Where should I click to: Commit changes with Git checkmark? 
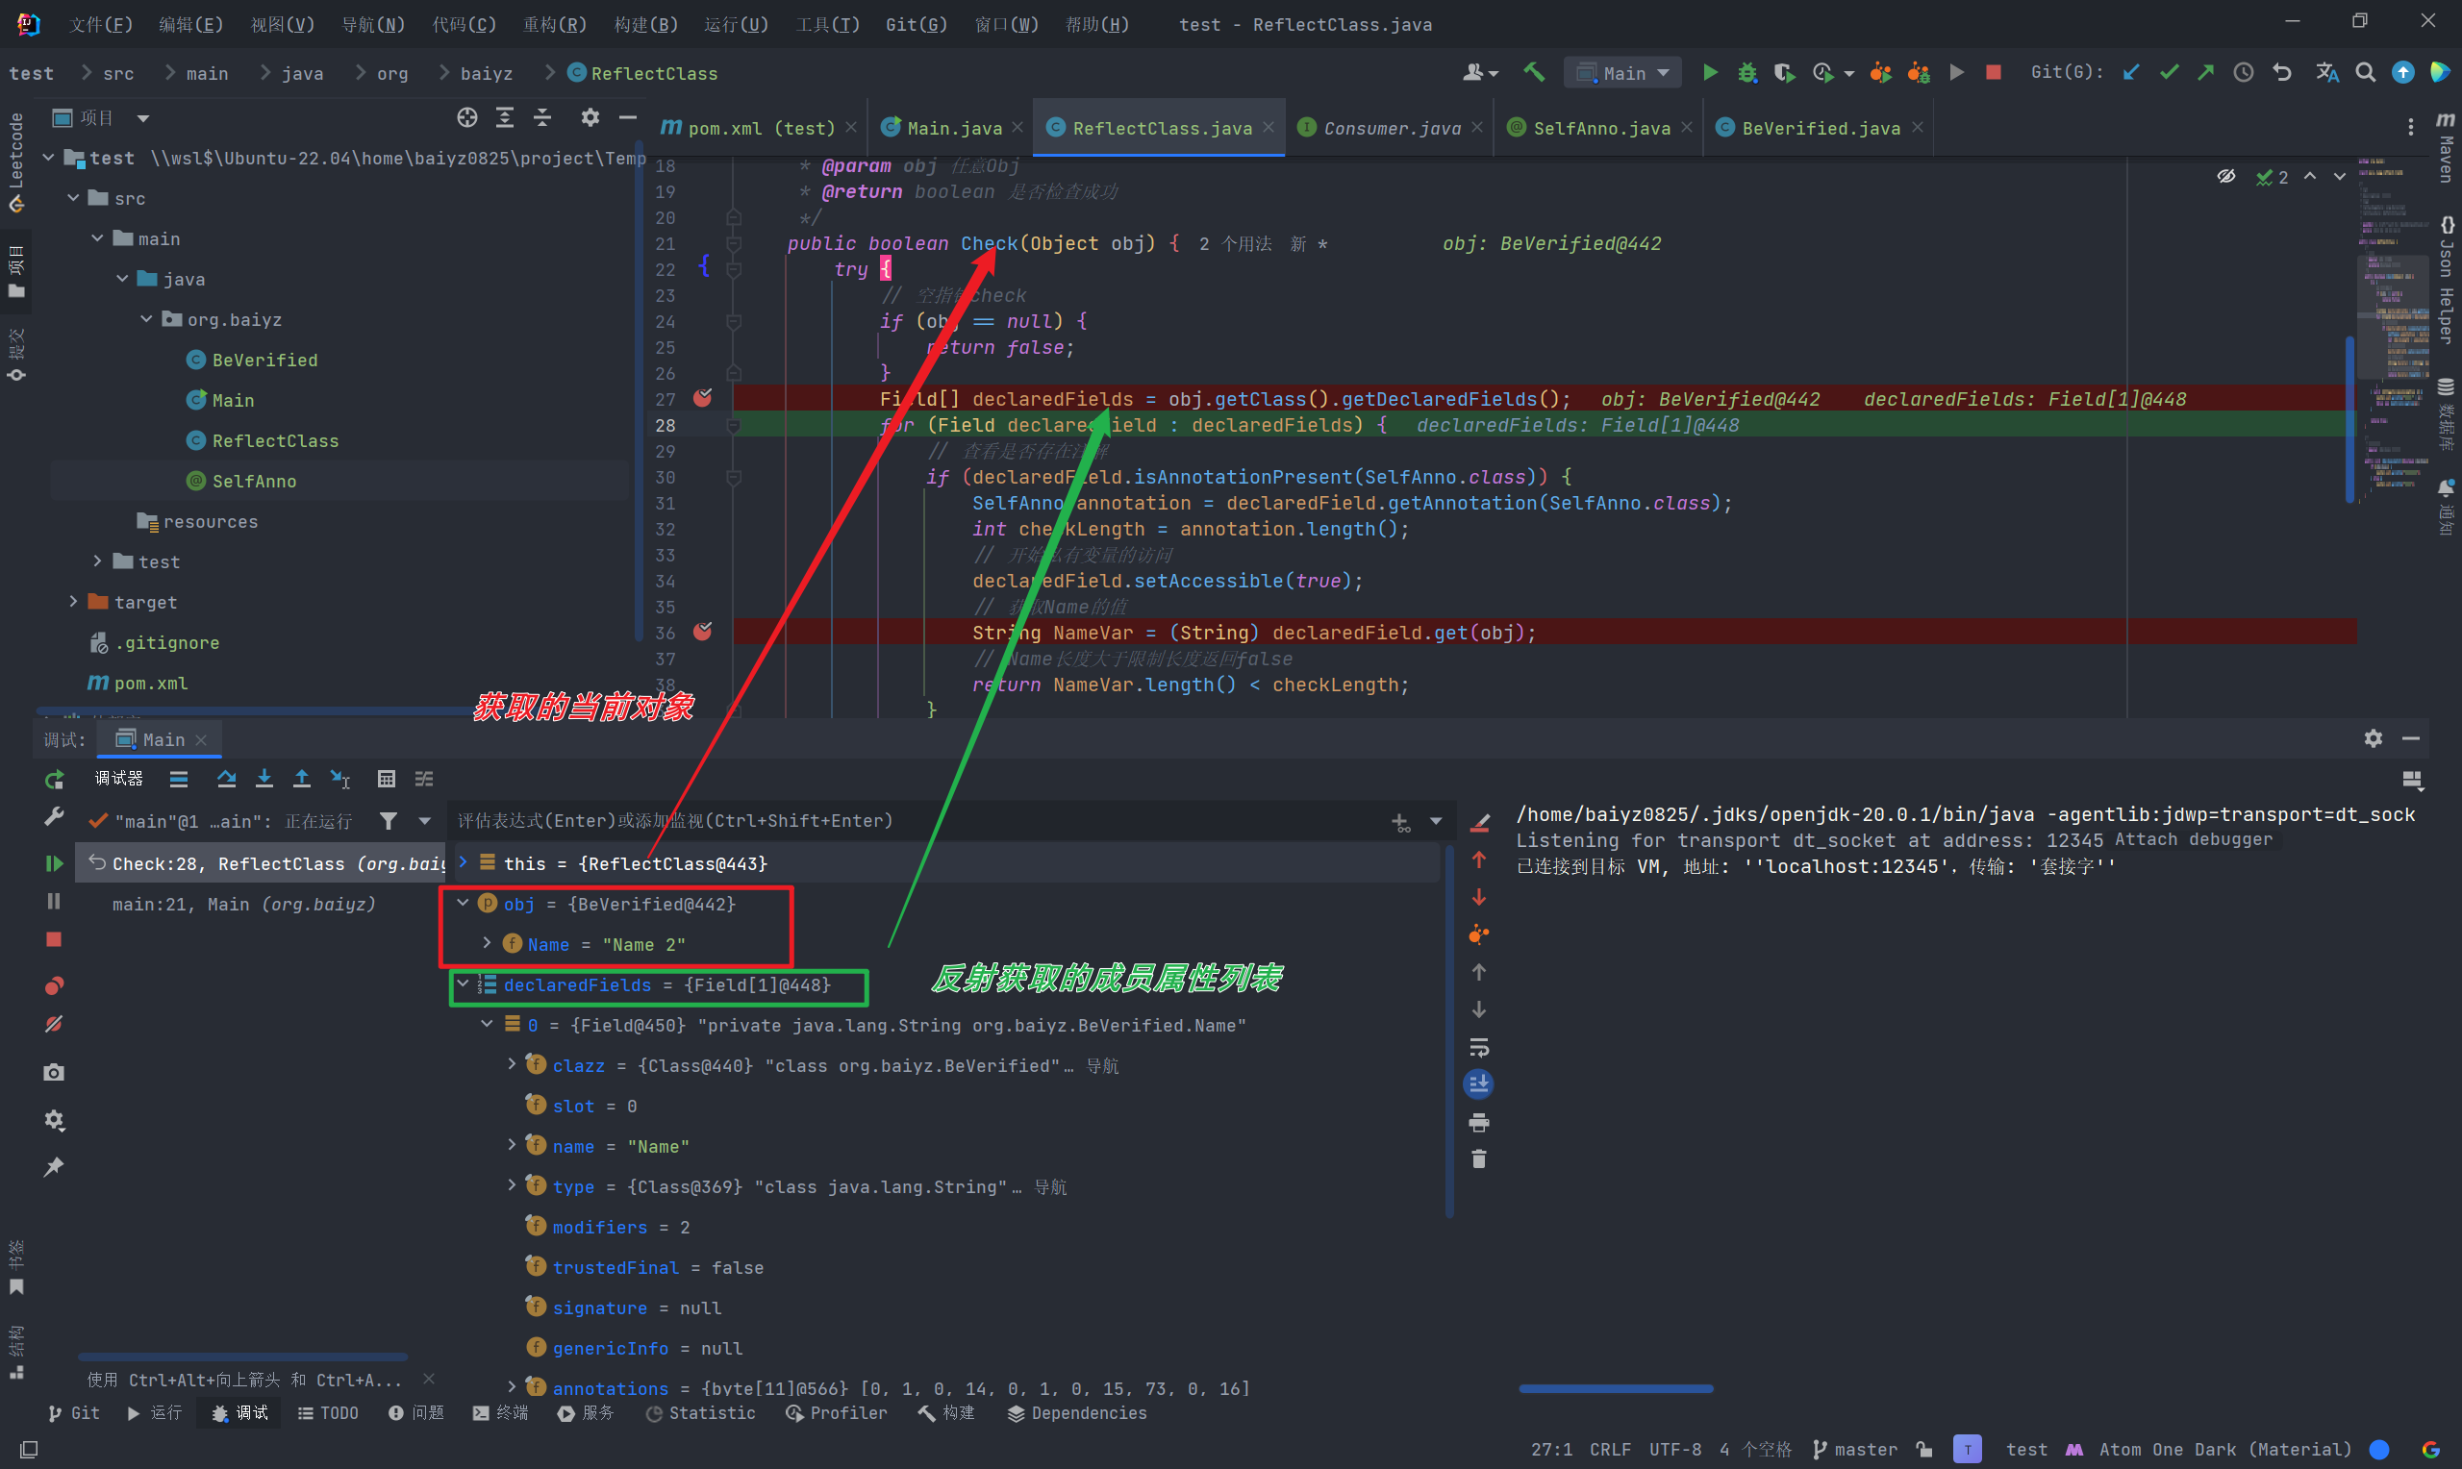point(2169,72)
